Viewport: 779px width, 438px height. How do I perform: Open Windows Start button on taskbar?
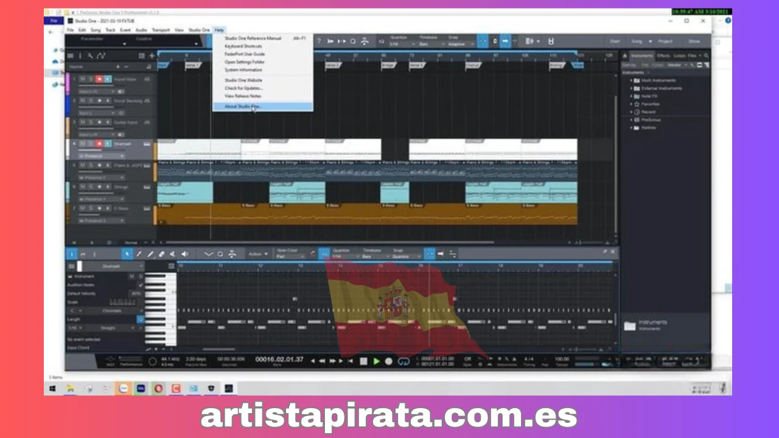click(52, 388)
